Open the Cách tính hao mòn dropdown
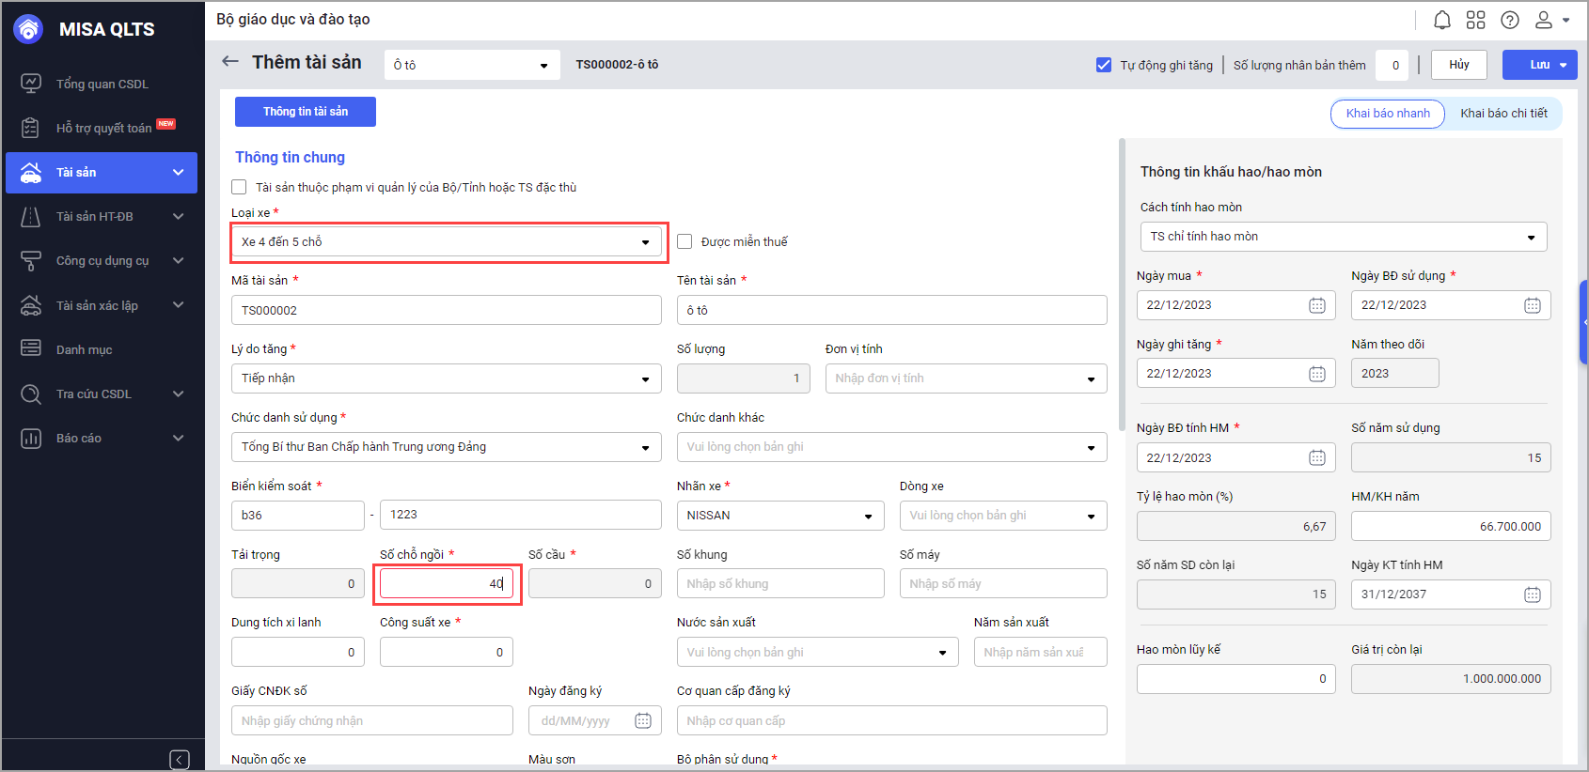Viewport: 1589px width, 772px height. (1343, 237)
